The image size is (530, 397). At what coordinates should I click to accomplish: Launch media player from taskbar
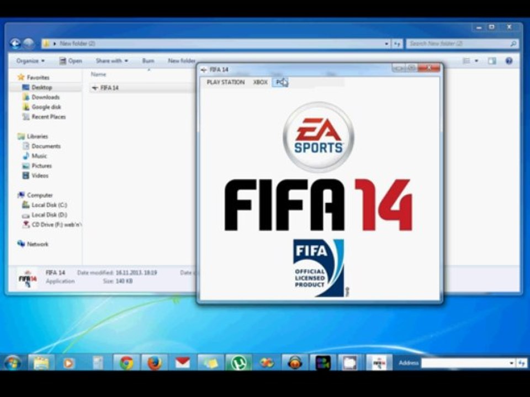click(x=68, y=363)
